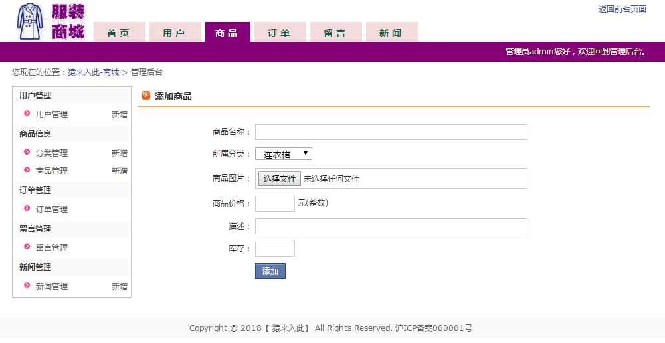The image size is (665, 343).
Task: Click the 未选择任何文件 text
Action: point(332,179)
